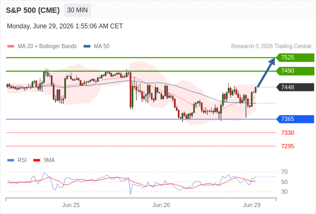
Task: Click the blue RSI legend swatch
Action: pos(11,160)
